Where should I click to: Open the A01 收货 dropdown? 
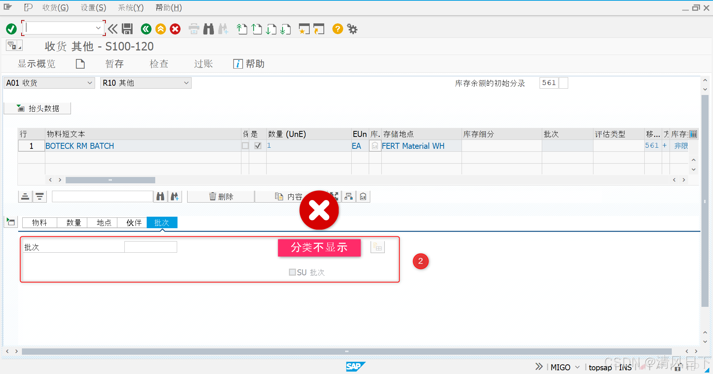(x=90, y=83)
